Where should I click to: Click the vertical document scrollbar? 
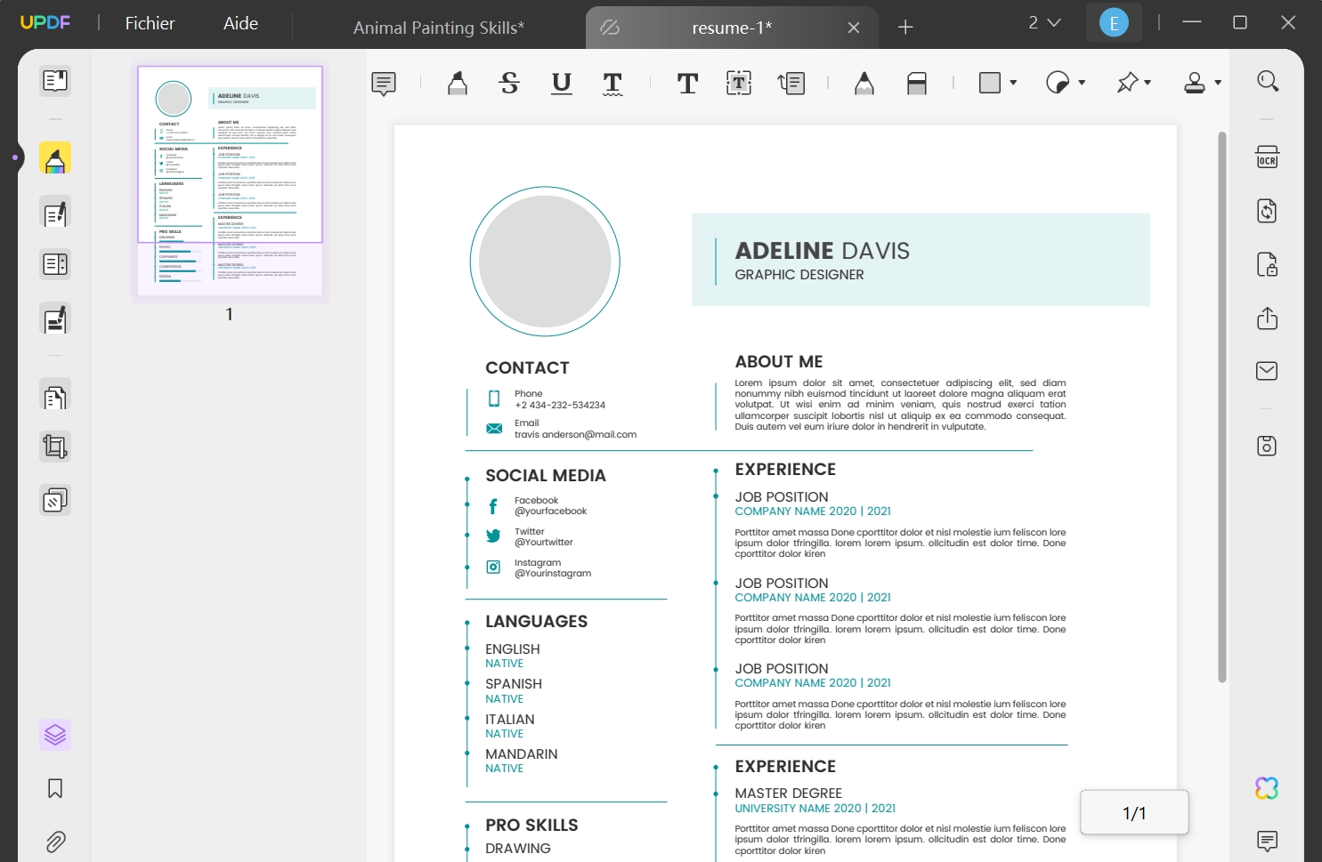[x=1222, y=407]
